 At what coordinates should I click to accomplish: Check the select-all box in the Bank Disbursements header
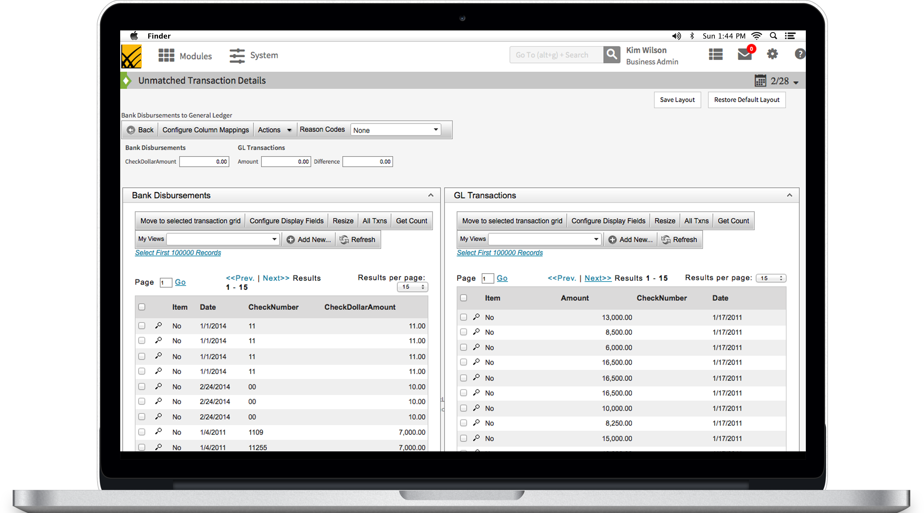(142, 307)
